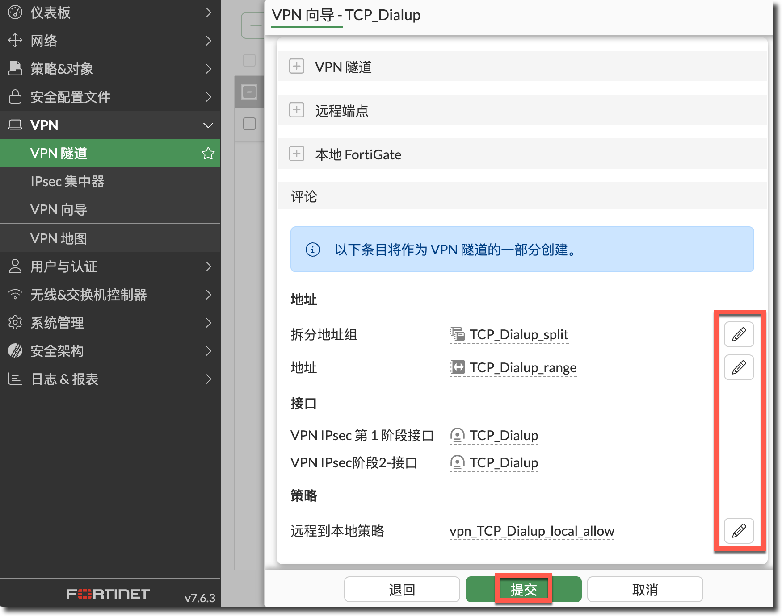Click the 仪表板 dashboard icon
The width and height of the screenshot is (782, 616).
pyautogui.click(x=15, y=12)
